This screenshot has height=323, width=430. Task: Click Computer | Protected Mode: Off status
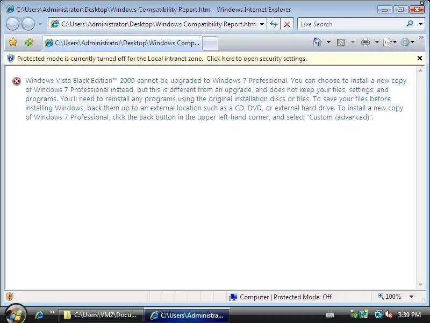[x=280, y=297]
